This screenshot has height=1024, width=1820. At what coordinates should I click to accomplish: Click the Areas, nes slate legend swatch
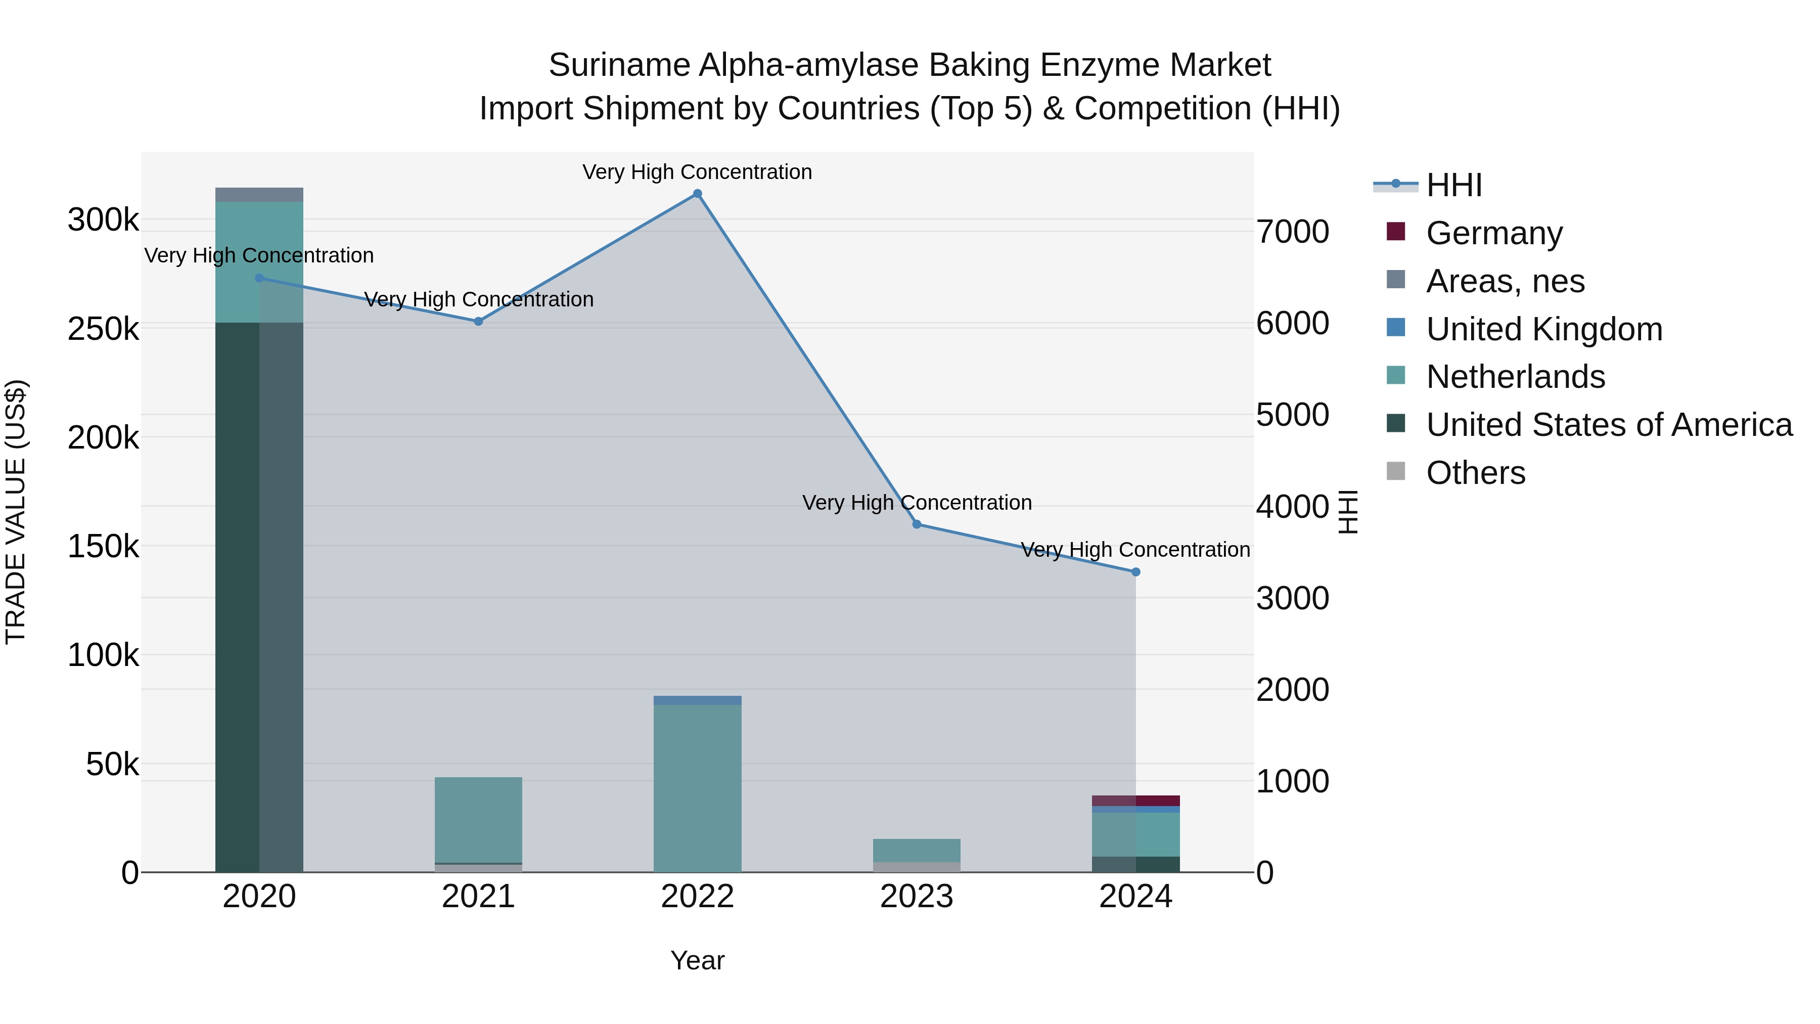(1395, 279)
